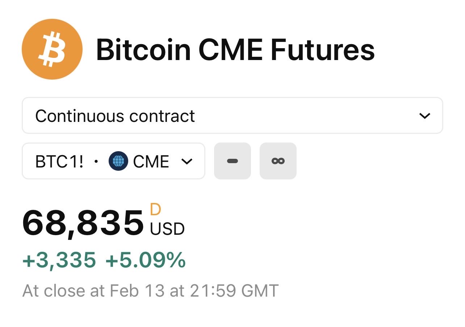Click the orange D delayed-data indicator

click(x=155, y=210)
